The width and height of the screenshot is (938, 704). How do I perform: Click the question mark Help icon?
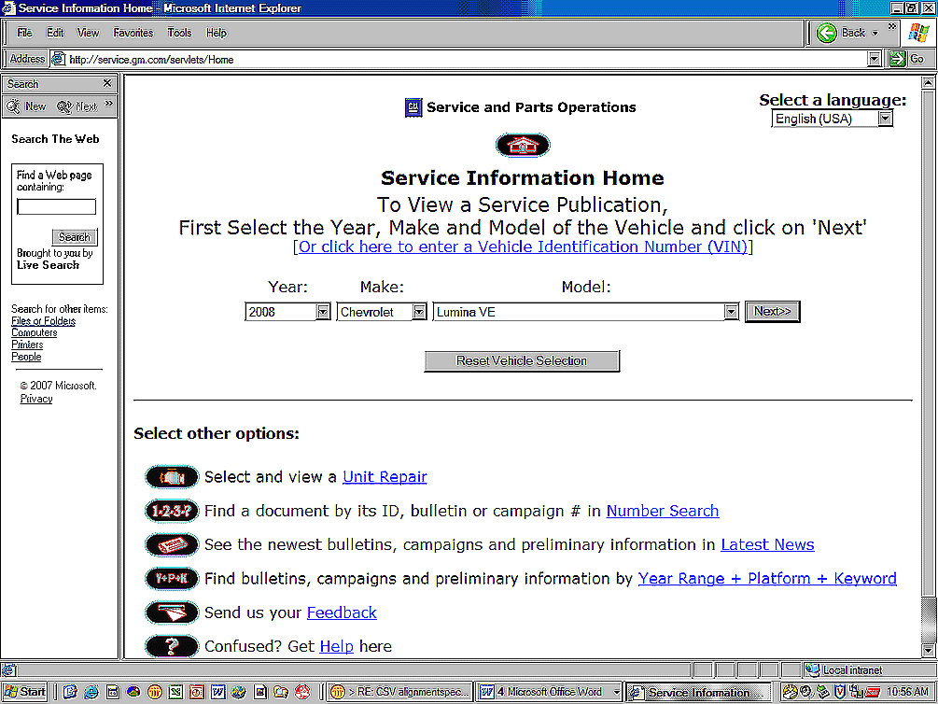pyautogui.click(x=172, y=646)
